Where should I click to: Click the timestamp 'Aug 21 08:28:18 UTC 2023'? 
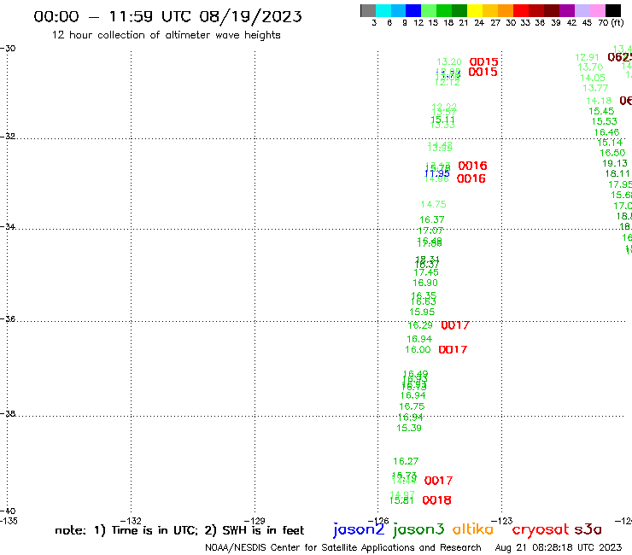click(559, 547)
